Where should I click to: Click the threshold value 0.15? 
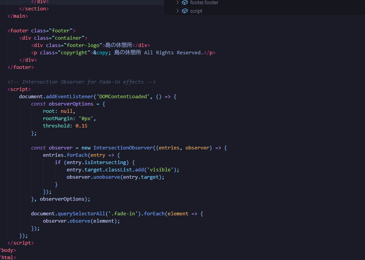pos(81,126)
